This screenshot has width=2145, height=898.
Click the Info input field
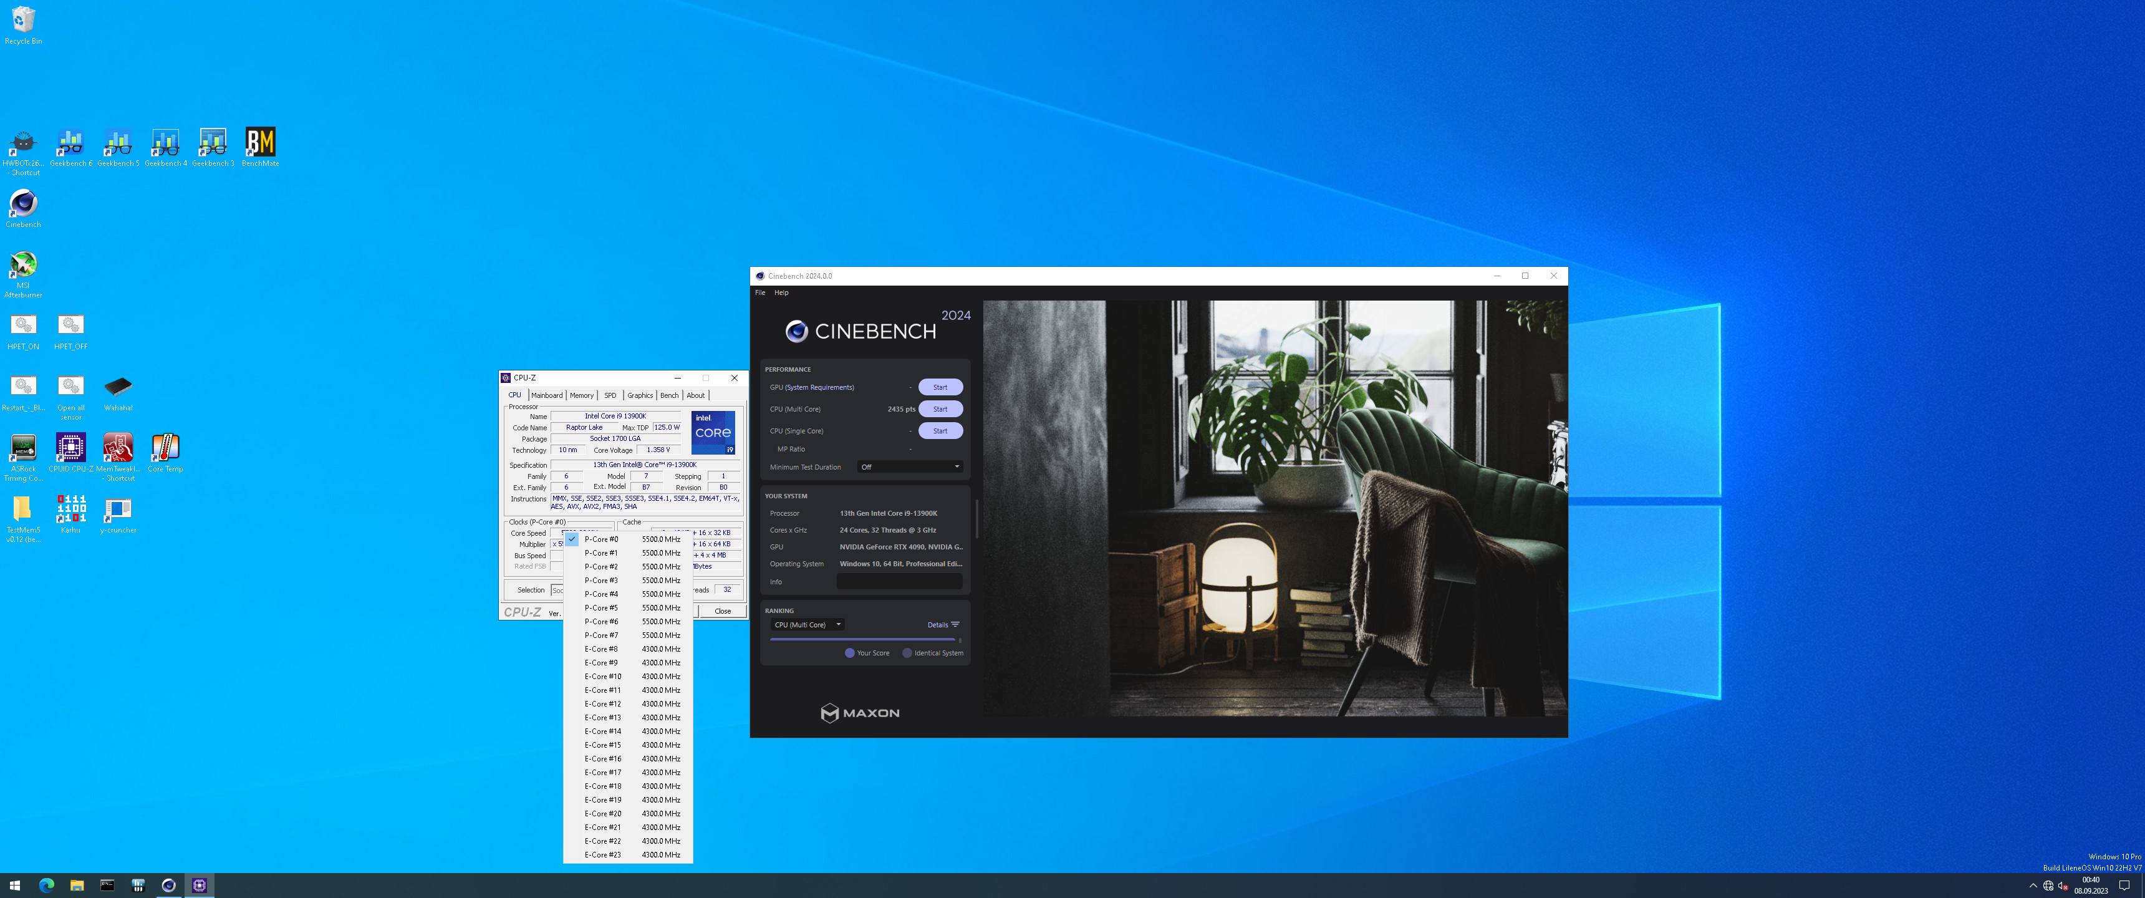click(899, 582)
